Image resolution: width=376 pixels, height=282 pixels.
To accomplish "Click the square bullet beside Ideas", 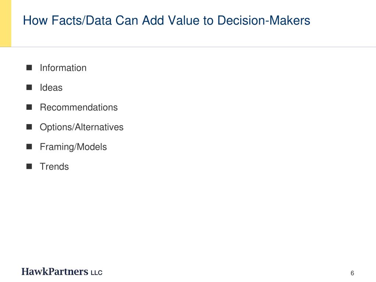I will (29, 87).
